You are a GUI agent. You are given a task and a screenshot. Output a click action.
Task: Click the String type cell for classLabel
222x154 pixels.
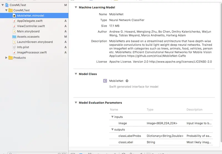pyautogui.click(x=151, y=142)
